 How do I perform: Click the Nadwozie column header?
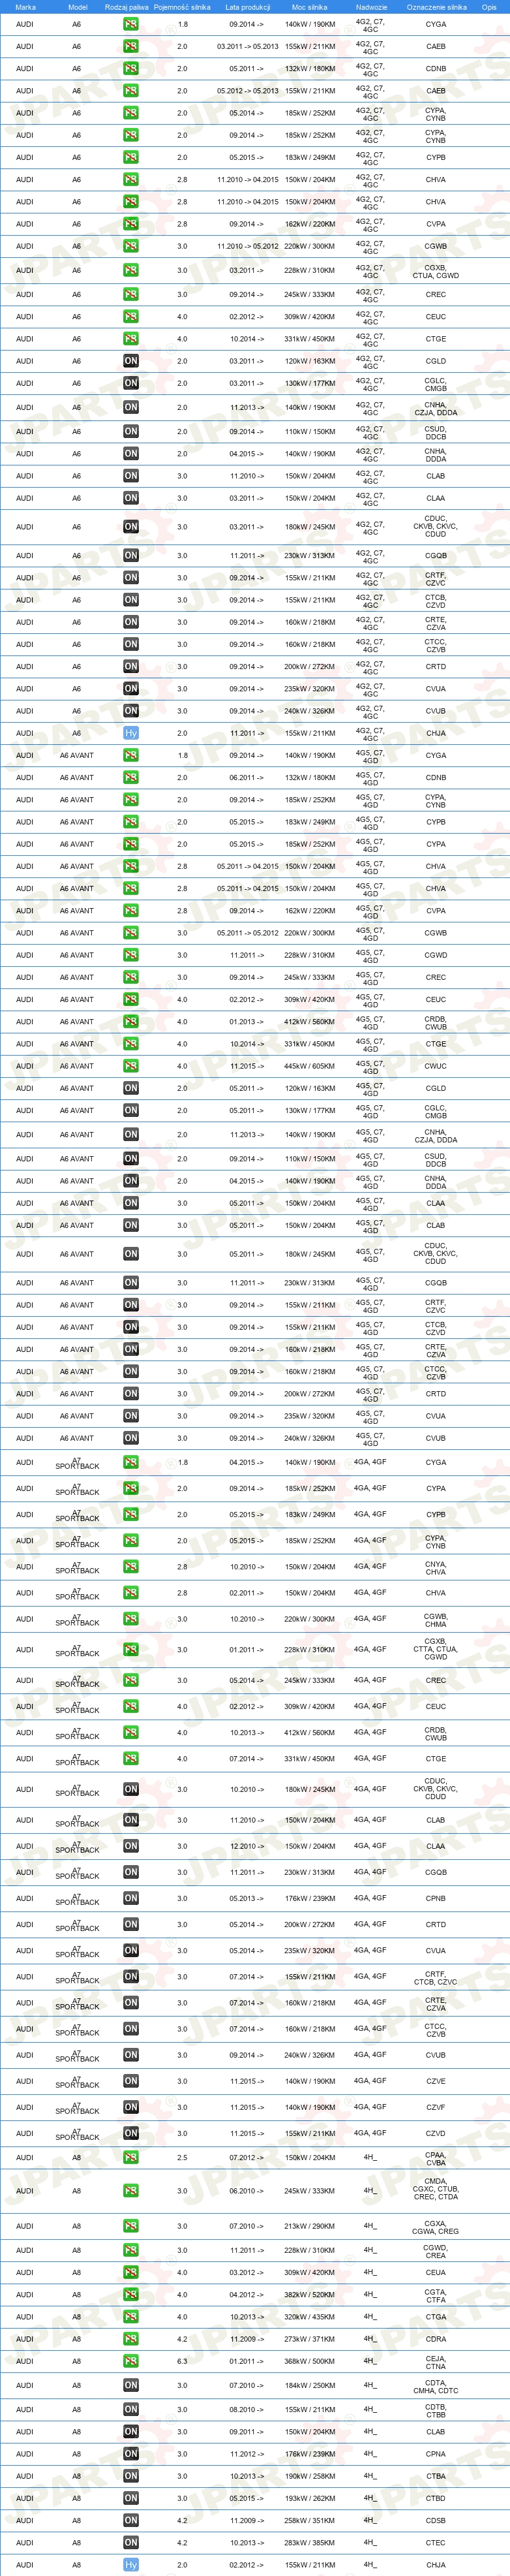[x=371, y=7]
